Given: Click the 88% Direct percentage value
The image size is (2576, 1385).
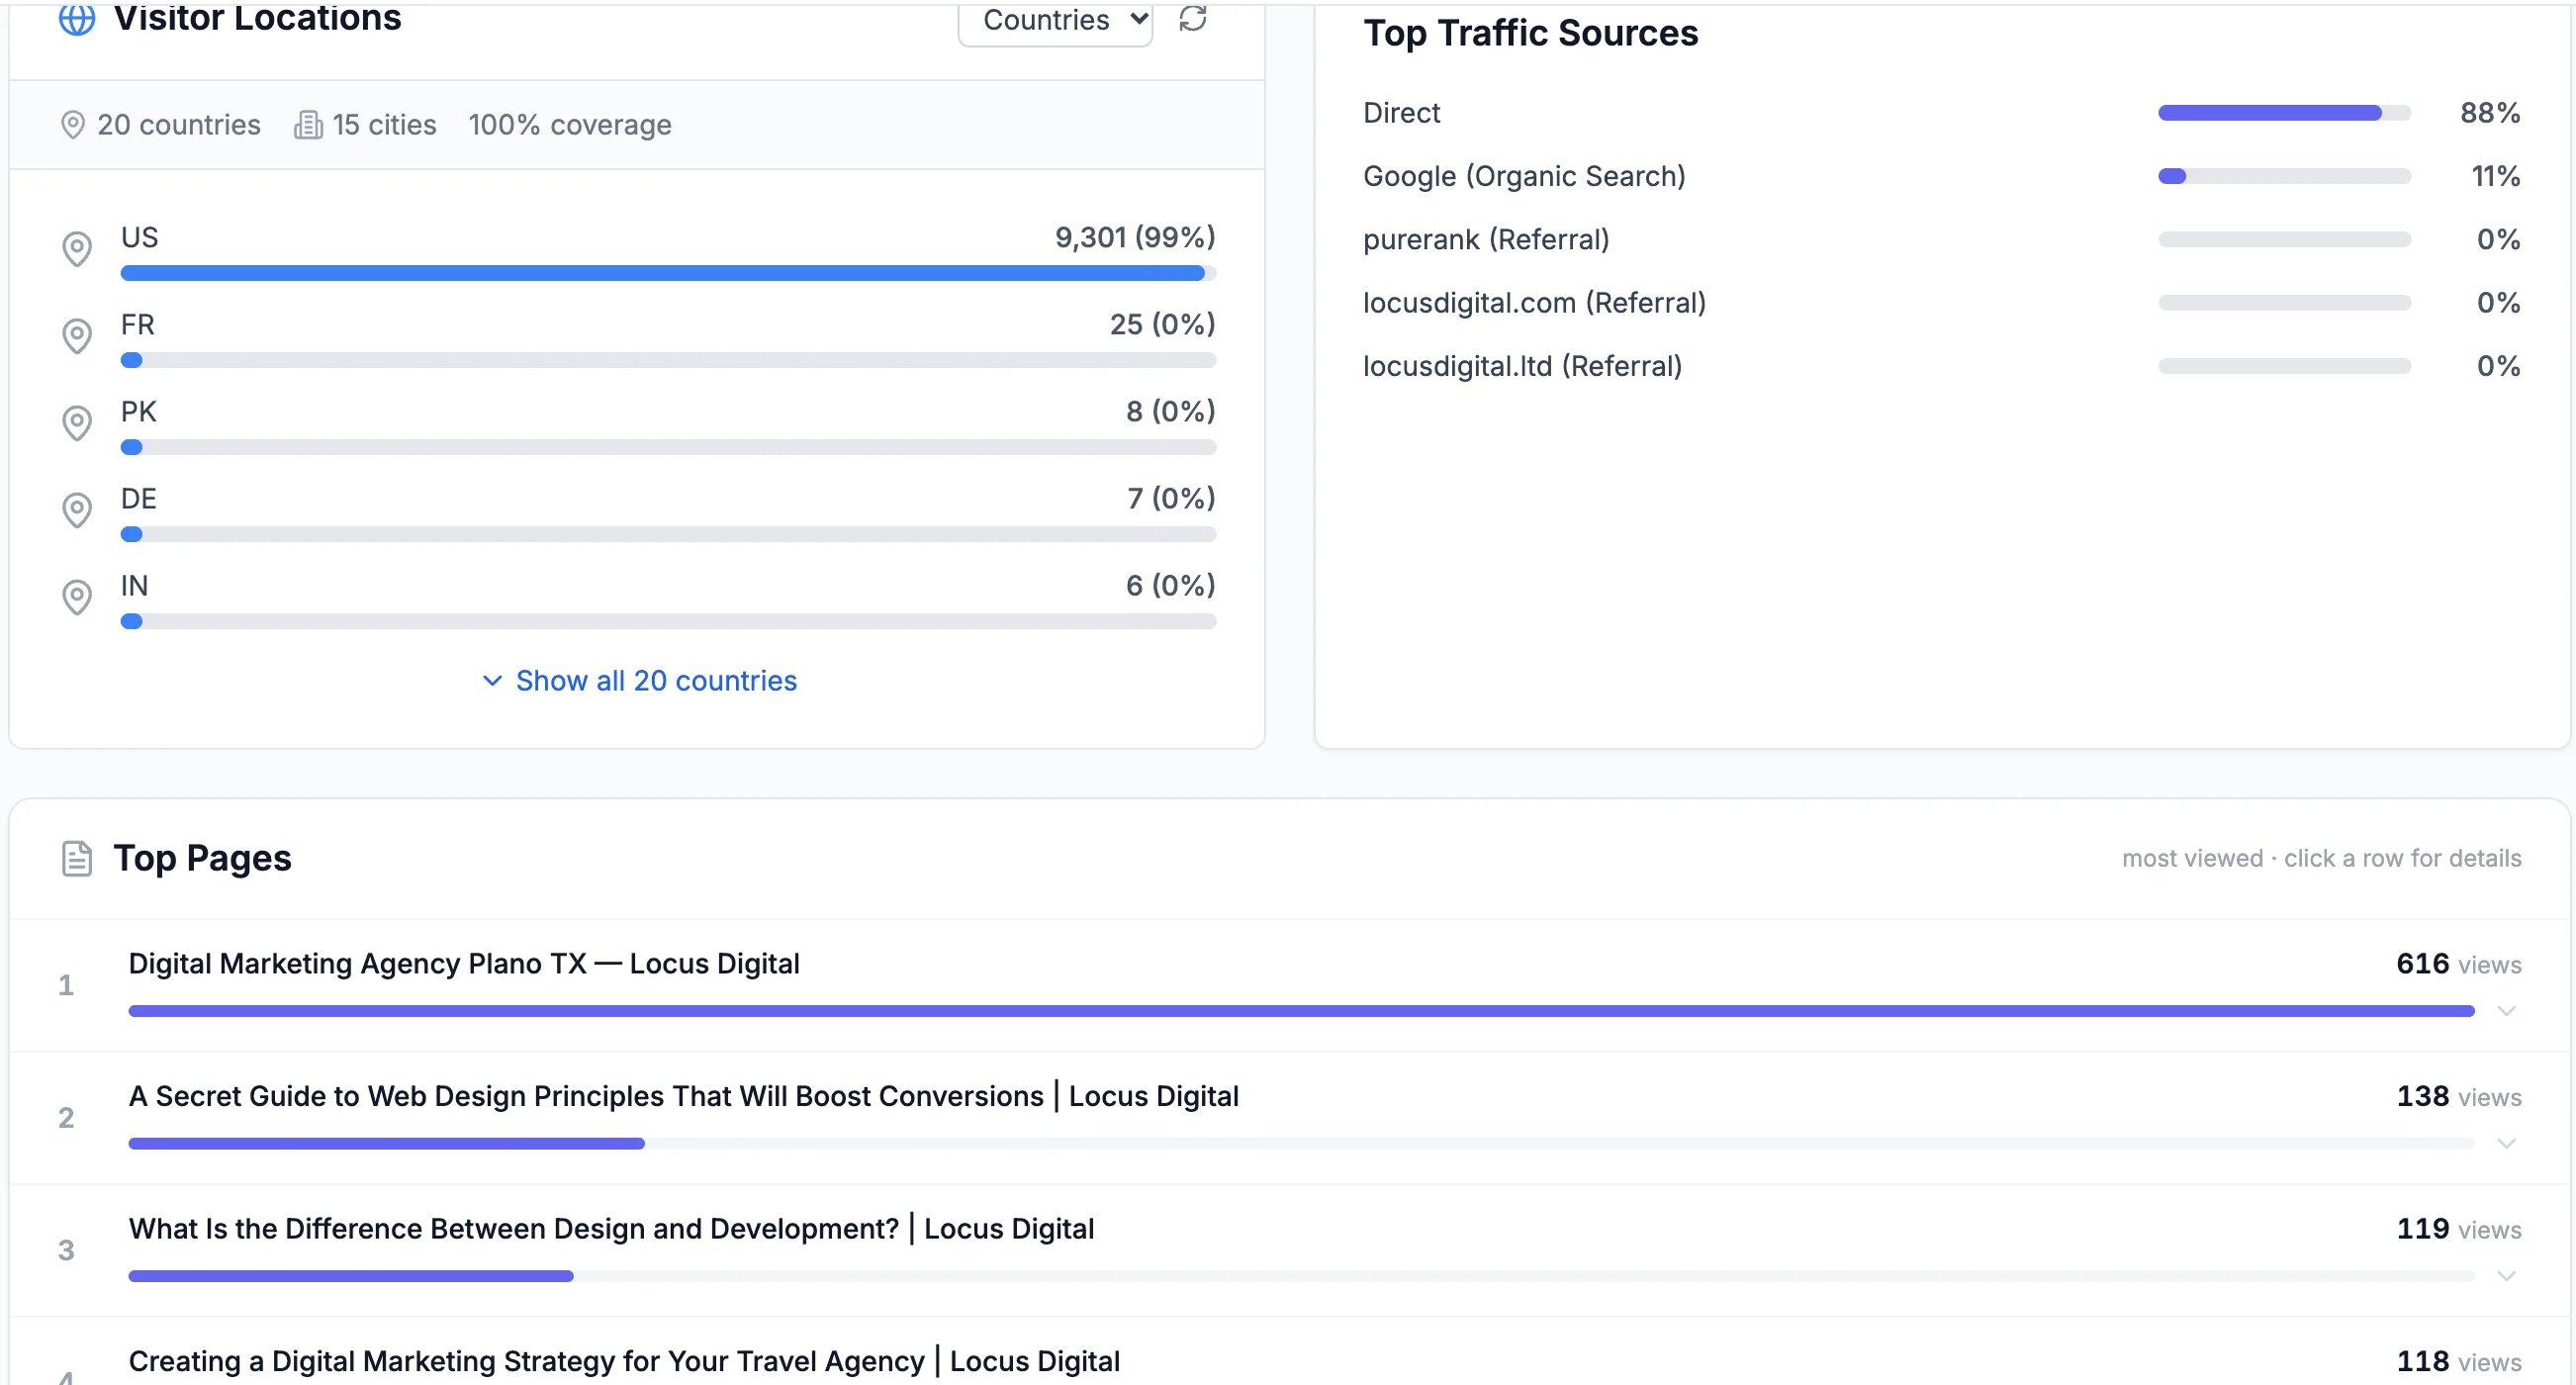Looking at the screenshot, I should pyautogui.click(x=2490, y=113).
